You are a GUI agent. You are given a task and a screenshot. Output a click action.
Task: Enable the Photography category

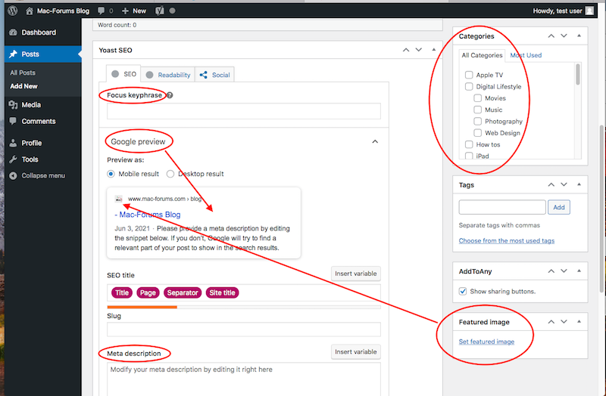[x=478, y=121]
